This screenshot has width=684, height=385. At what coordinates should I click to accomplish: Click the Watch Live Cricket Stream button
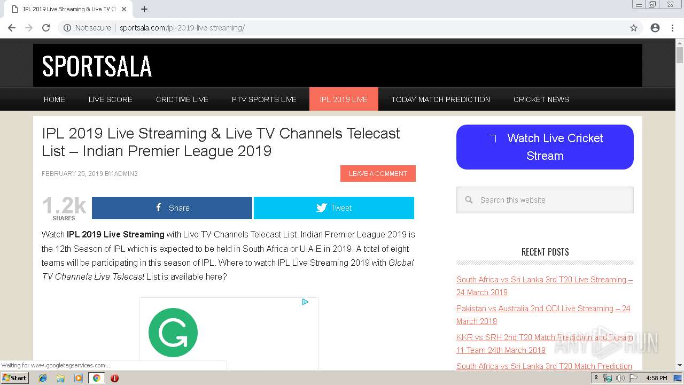(545, 147)
